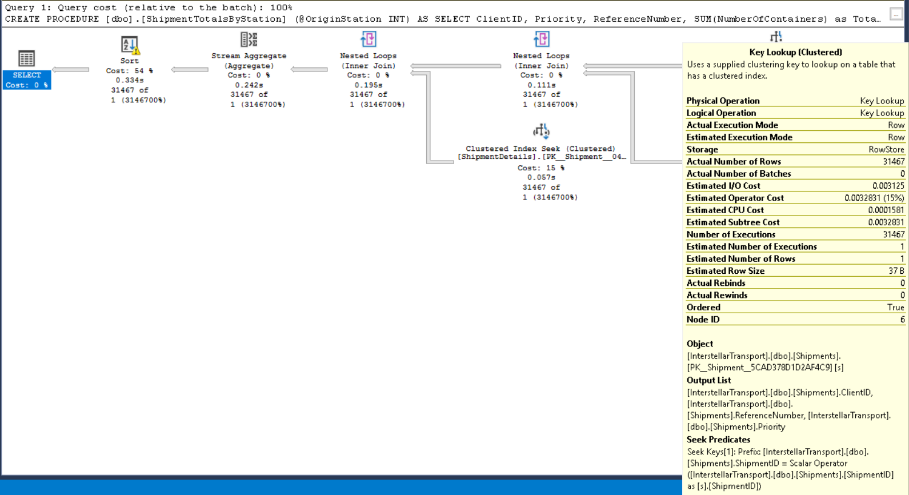The width and height of the screenshot is (909, 495).
Task: Click the Sort operator icon with warning
Action: [x=129, y=45]
